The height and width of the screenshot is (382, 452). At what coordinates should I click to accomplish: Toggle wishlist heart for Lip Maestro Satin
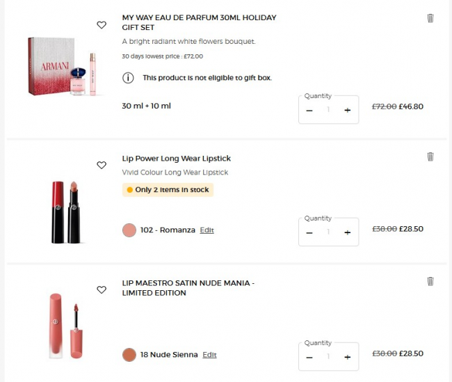102,289
